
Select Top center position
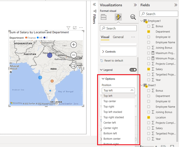click(x=118, y=101)
